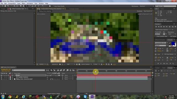177x99 pixels.
Task: Open the Effect menu
Action: pyautogui.click(x=24, y=4)
